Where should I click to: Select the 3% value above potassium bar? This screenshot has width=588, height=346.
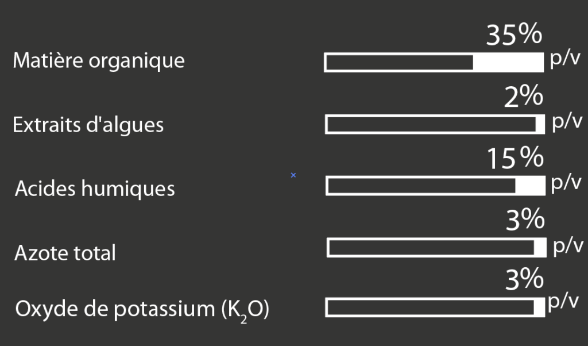[524, 280]
